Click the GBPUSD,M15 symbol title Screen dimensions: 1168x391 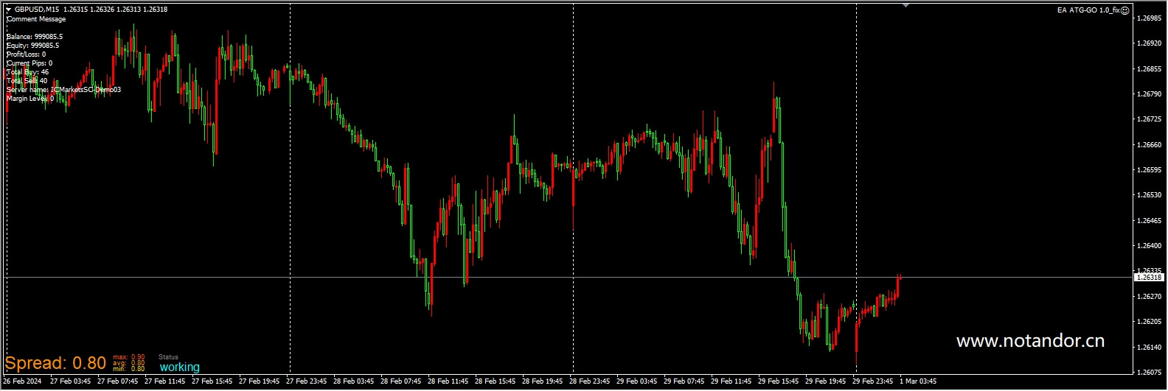point(38,10)
